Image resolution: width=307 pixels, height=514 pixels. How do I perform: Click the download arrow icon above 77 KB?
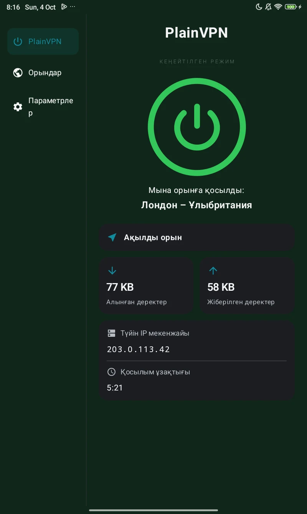(x=112, y=271)
